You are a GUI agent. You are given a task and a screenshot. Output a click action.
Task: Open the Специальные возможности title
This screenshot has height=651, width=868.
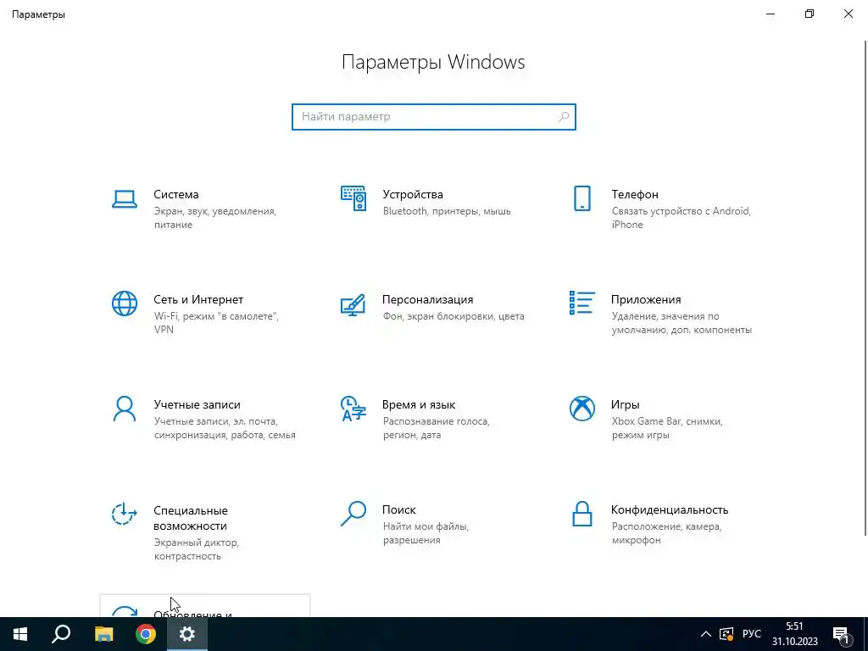coord(191,518)
